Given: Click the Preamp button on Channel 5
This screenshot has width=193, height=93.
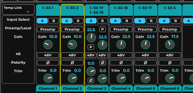Looking at the screenshot, I should coord(145,29).
